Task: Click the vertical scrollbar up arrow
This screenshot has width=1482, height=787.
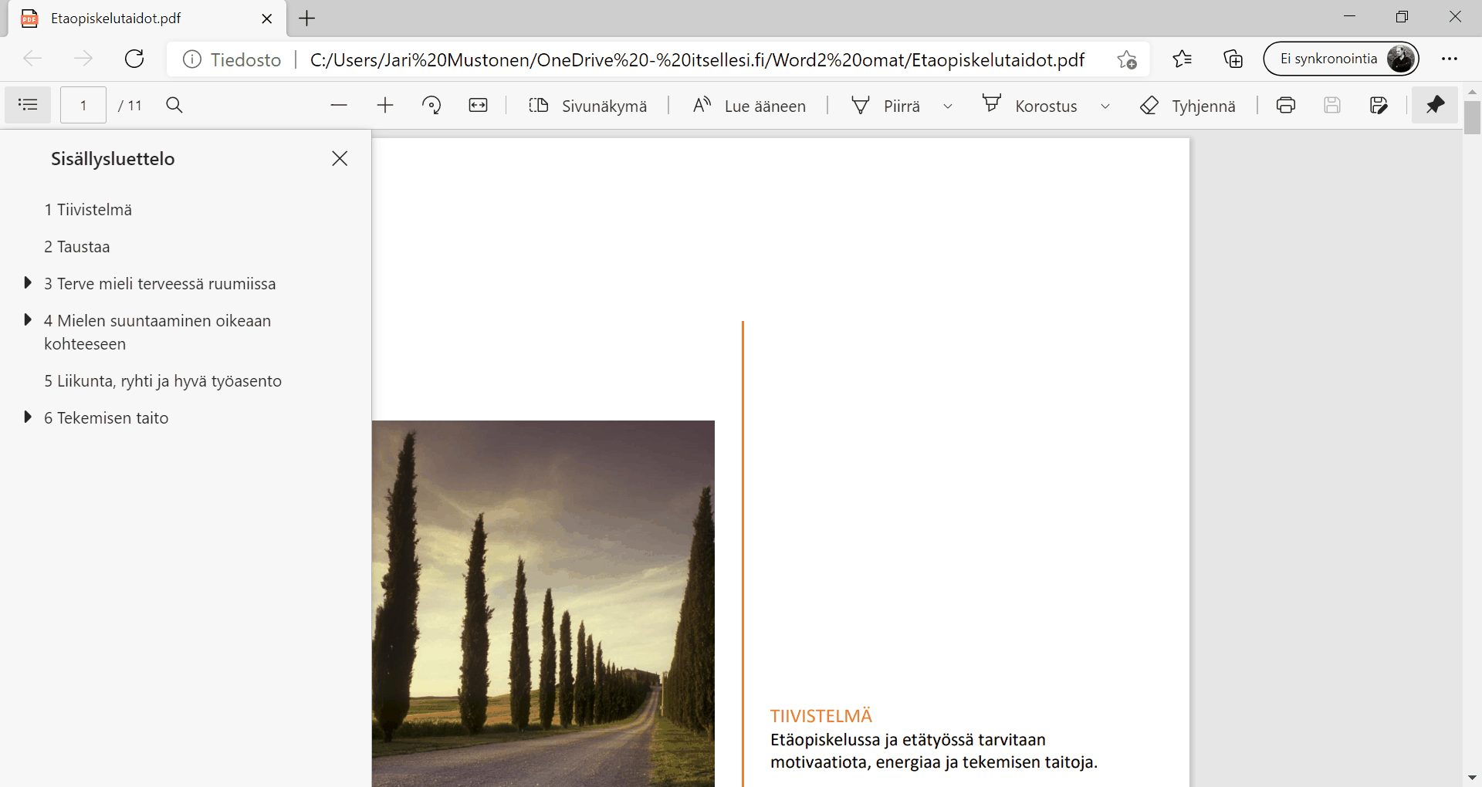Action: pos(1472,92)
